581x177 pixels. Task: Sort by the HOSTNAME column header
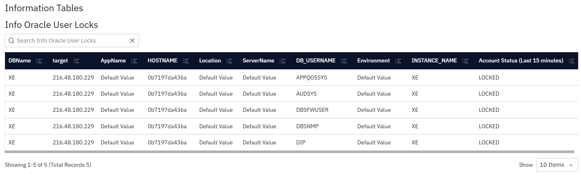click(162, 61)
